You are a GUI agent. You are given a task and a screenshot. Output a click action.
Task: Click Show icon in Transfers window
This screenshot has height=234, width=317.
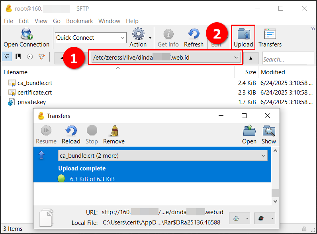268,135
